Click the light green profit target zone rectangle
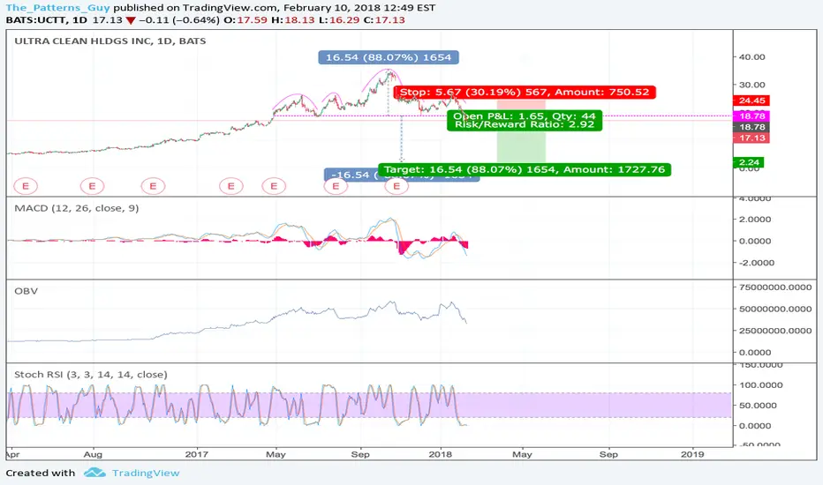 521,146
